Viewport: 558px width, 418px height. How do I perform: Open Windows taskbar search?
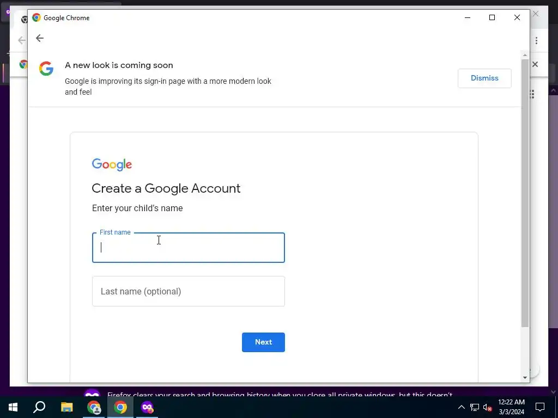pos(39,407)
